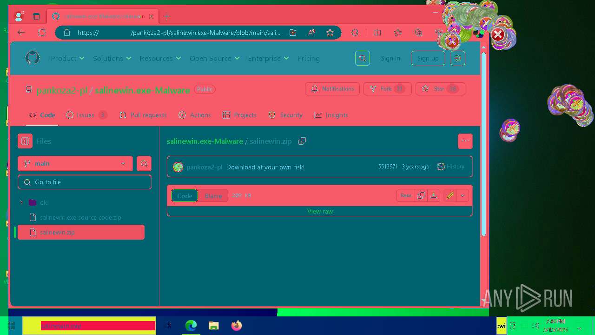595x335 pixels.
Task: Add this page to favorites star
Action: tap(330, 33)
